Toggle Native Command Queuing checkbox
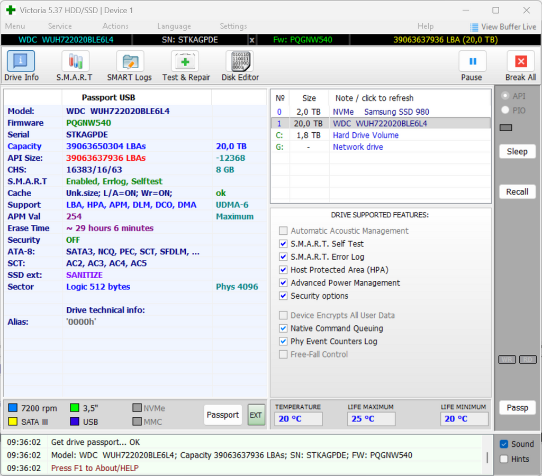 tap(283, 328)
